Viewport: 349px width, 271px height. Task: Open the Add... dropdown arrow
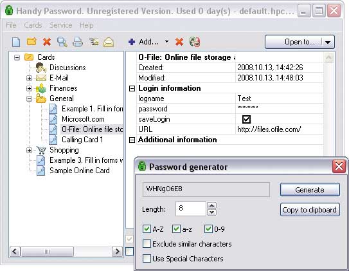(166, 42)
